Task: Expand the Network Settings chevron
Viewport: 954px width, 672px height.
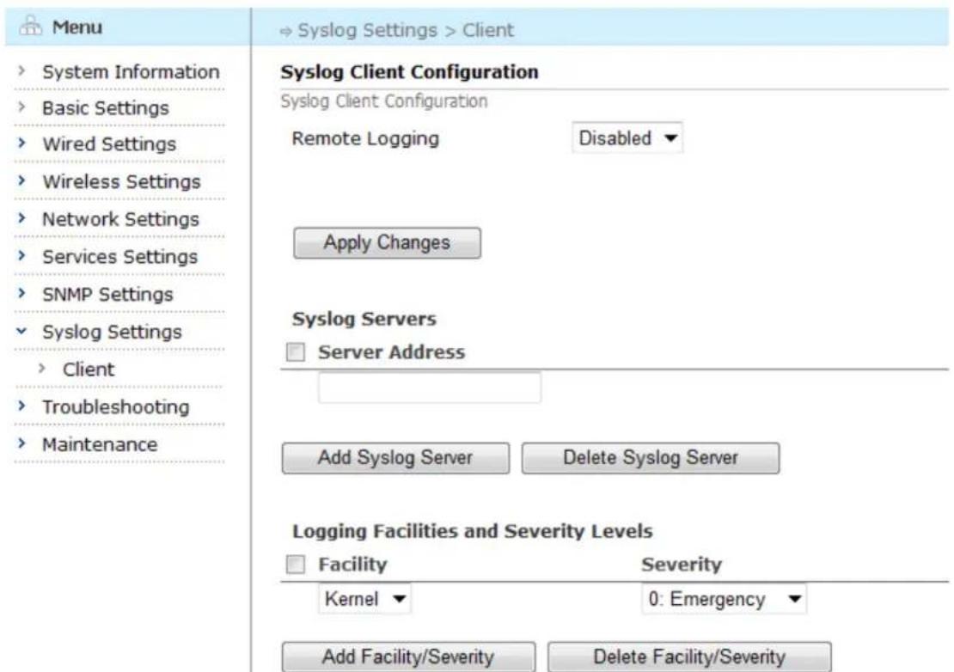Action: tap(21, 218)
